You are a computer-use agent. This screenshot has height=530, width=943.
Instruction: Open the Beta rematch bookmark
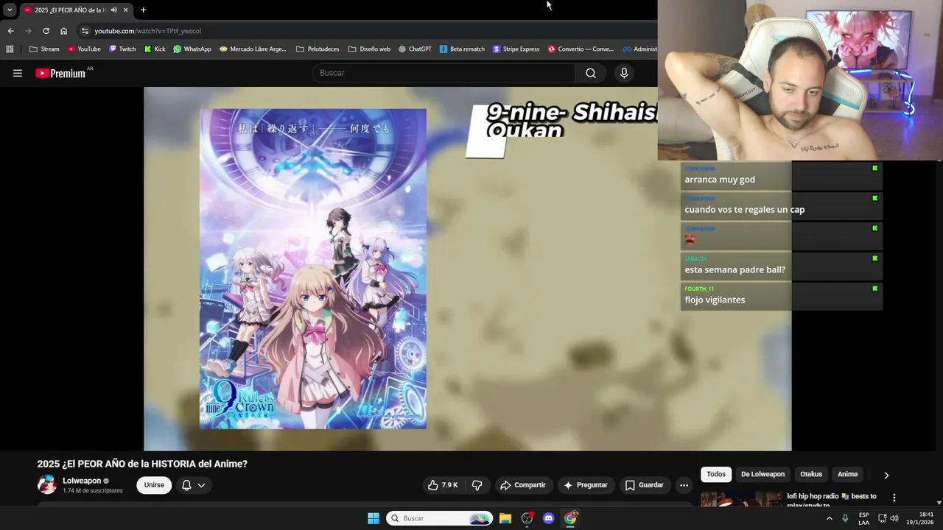click(x=462, y=49)
